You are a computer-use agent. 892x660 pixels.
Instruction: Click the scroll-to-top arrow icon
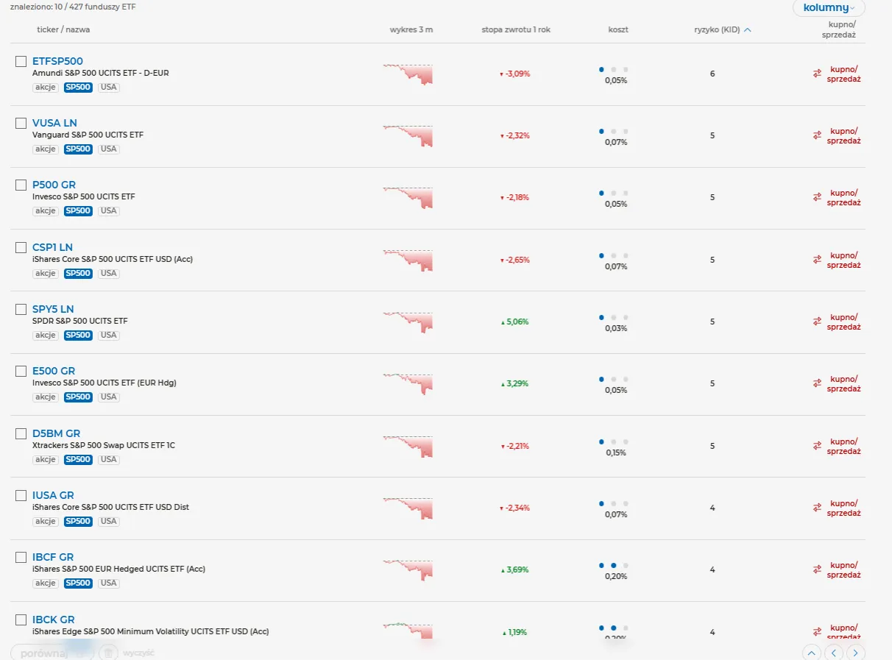point(812,653)
